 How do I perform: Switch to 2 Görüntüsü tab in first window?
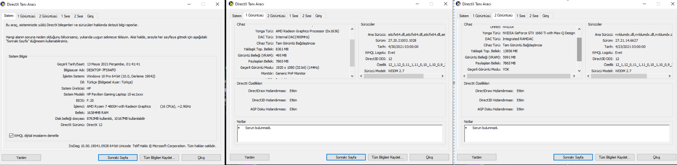(48, 16)
